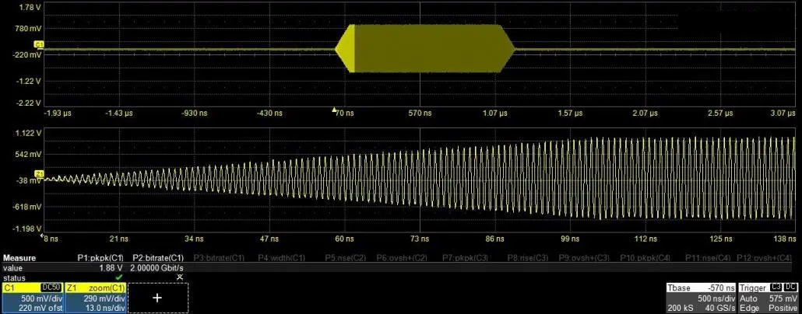Click the -570 ns timebase delay value
802x314 pixels.
[721, 288]
